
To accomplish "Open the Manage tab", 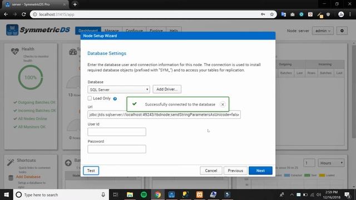I will click(x=111, y=30).
